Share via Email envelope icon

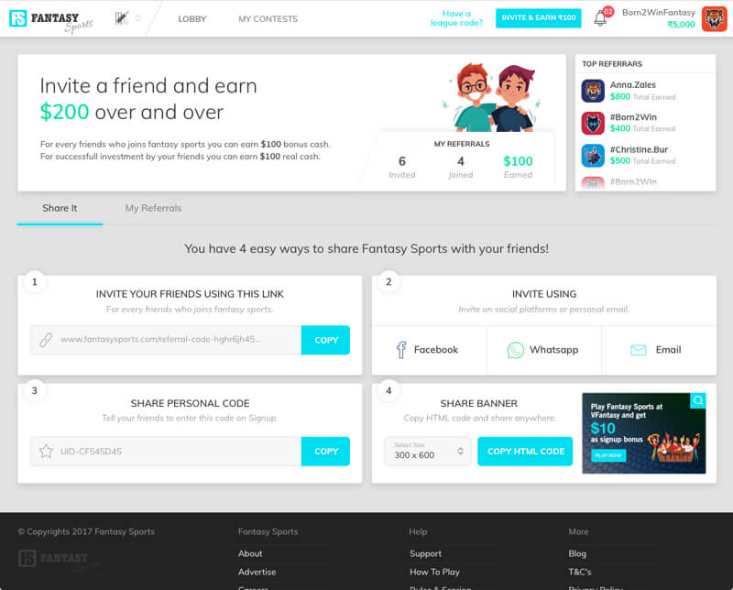638,350
